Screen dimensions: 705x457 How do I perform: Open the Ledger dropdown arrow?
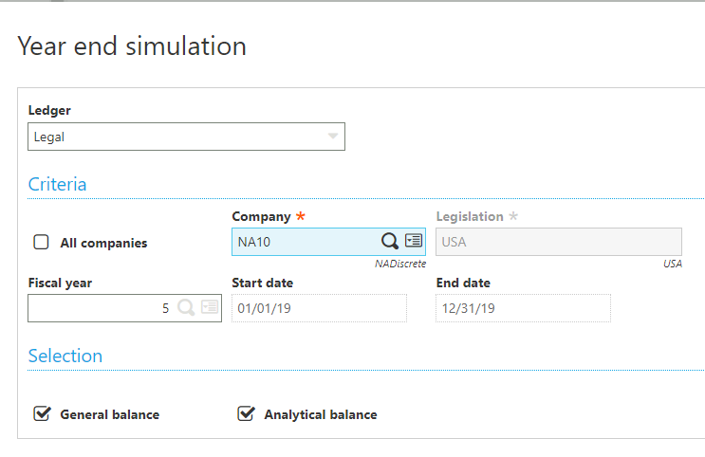click(332, 137)
